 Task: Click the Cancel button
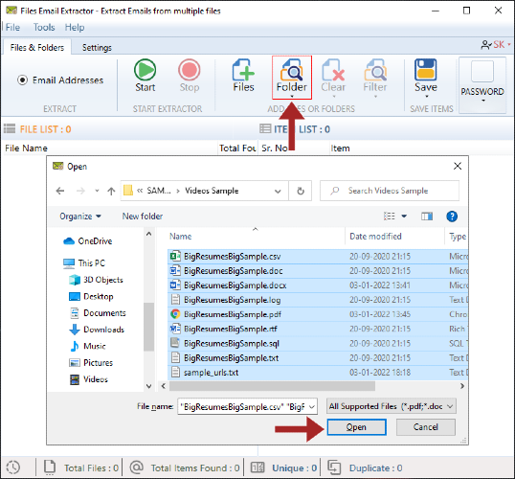pyautogui.click(x=426, y=427)
